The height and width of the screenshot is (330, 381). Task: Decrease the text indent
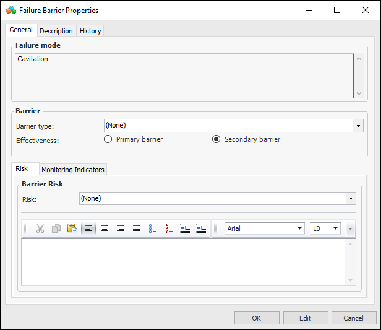click(185, 228)
